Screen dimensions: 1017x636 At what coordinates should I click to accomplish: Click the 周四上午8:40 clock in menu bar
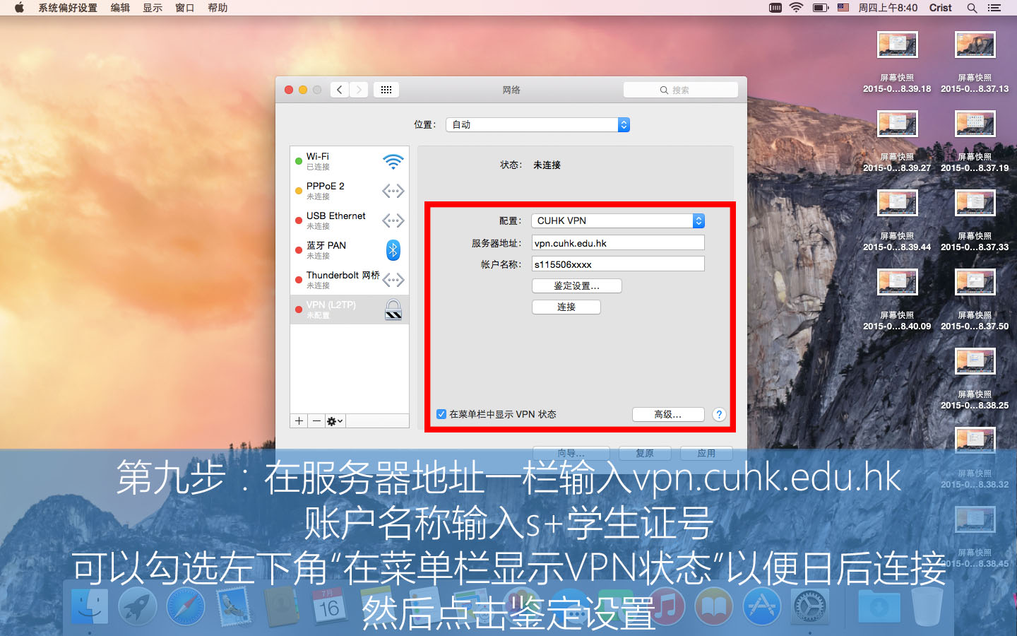coord(888,8)
